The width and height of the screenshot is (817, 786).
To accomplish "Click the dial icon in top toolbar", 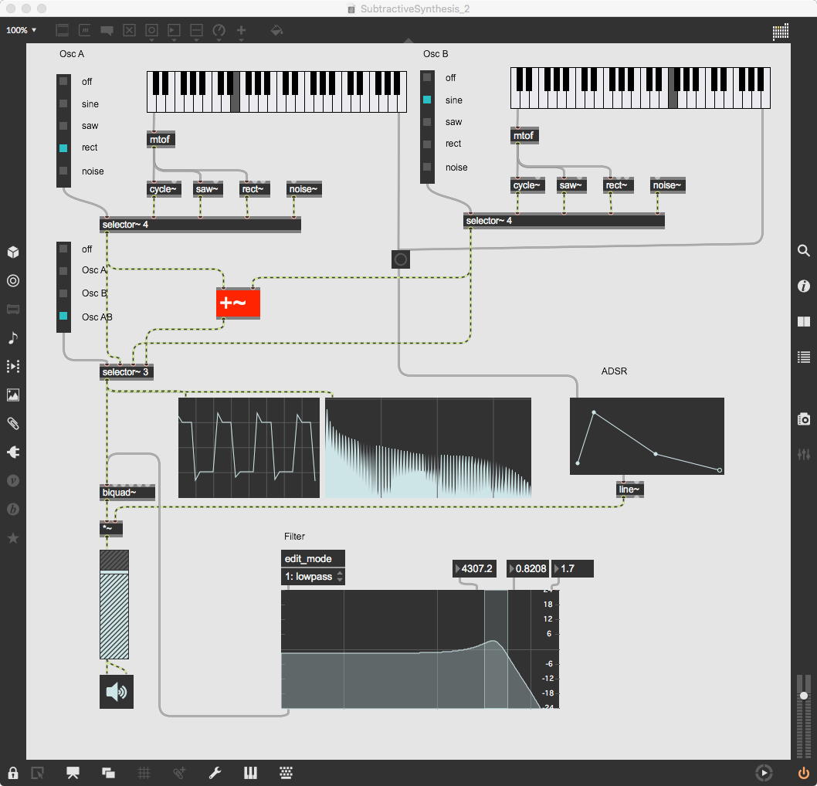I will [219, 31].
